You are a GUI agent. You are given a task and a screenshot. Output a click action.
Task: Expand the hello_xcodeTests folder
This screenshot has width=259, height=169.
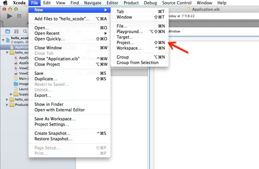click(7, 99)
